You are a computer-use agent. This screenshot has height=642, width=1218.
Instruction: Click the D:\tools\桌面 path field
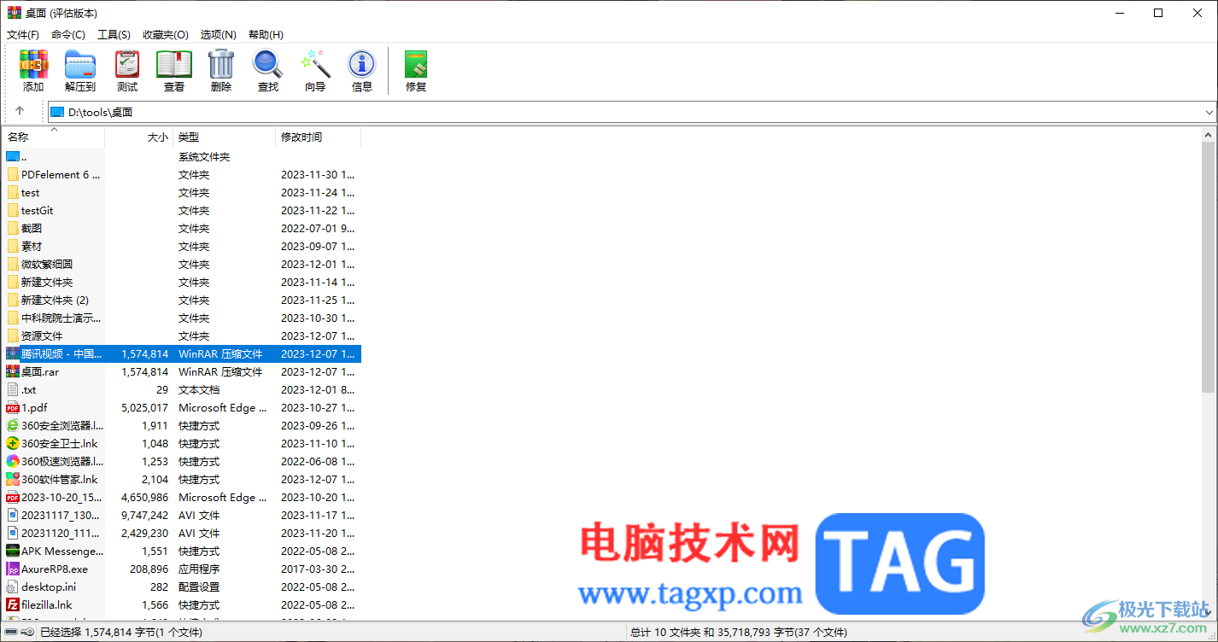click(632, 112)
